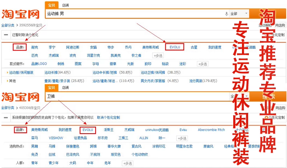The image size is (287, 168).
Task: Filter by 大码 crowd
Action: point(73,163)
